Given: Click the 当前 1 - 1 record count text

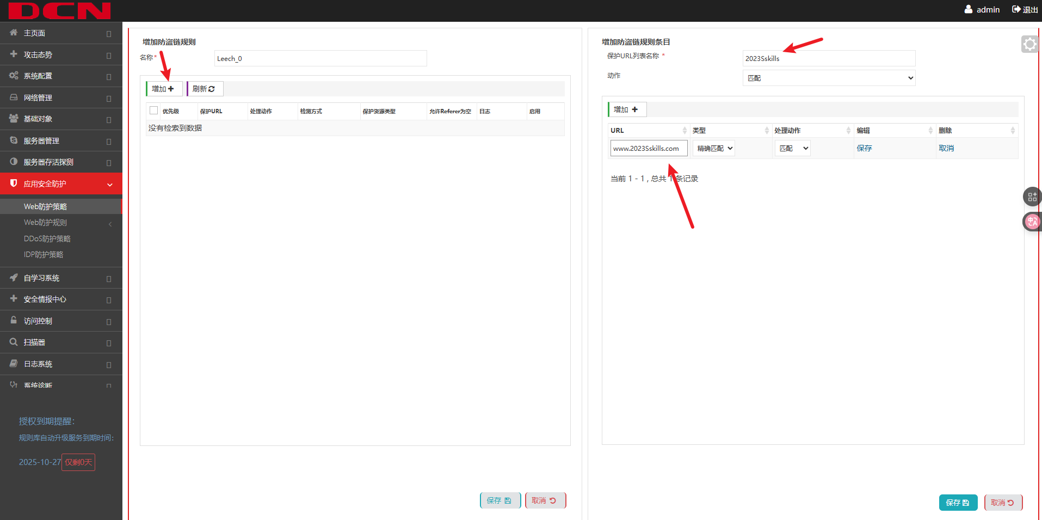Looking at the screenshot, I should point(654,179).
